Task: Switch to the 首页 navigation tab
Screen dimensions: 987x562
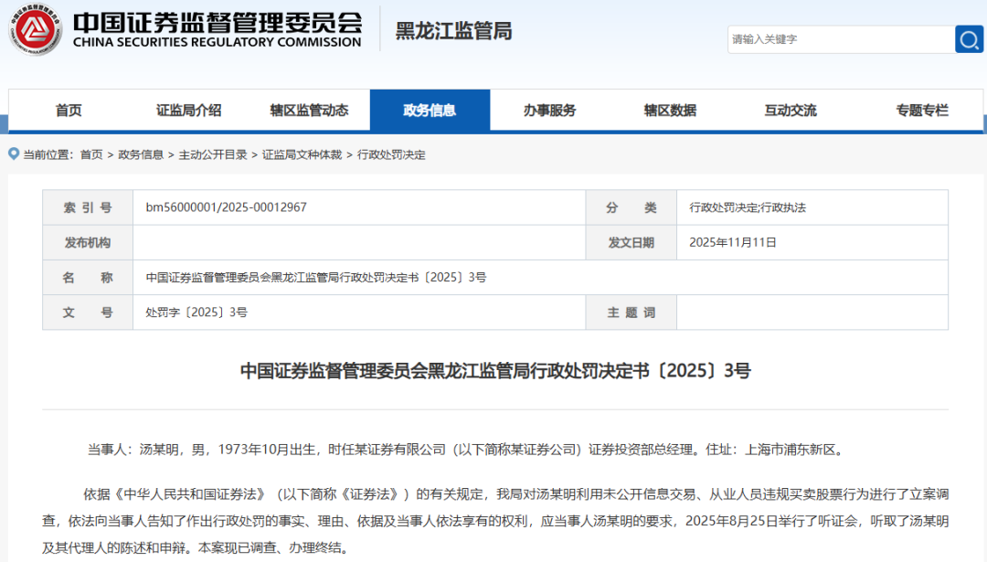Action: tap(68, 110)
